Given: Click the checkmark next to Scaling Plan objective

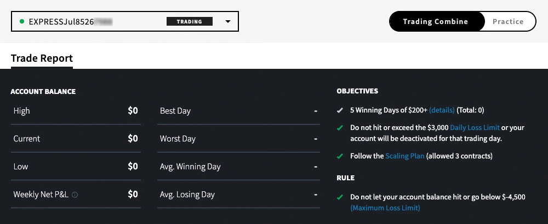Looking at the screenshot, I should tap(340, 156).
